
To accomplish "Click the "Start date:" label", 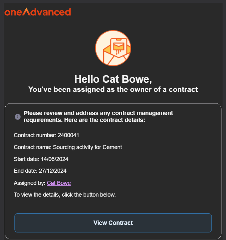I will 26,159.
